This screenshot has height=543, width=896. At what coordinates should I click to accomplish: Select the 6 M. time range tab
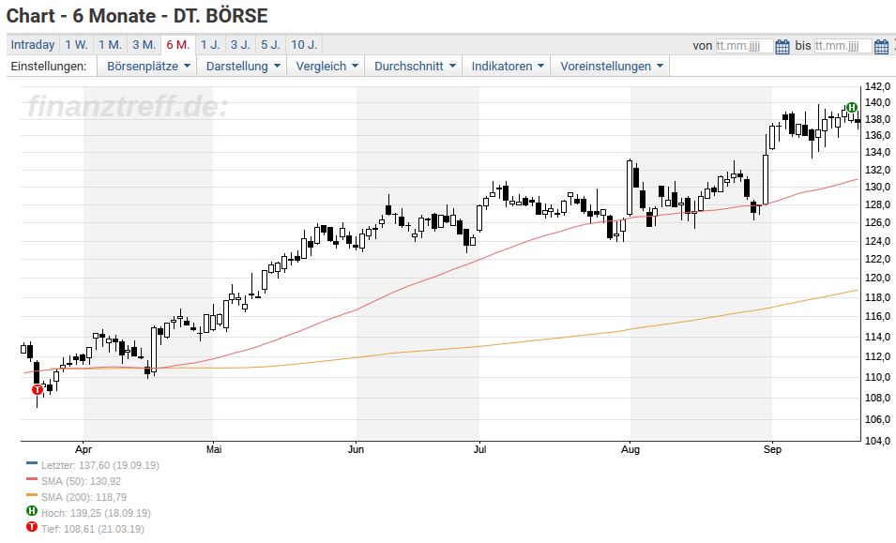tap(178, 44)
